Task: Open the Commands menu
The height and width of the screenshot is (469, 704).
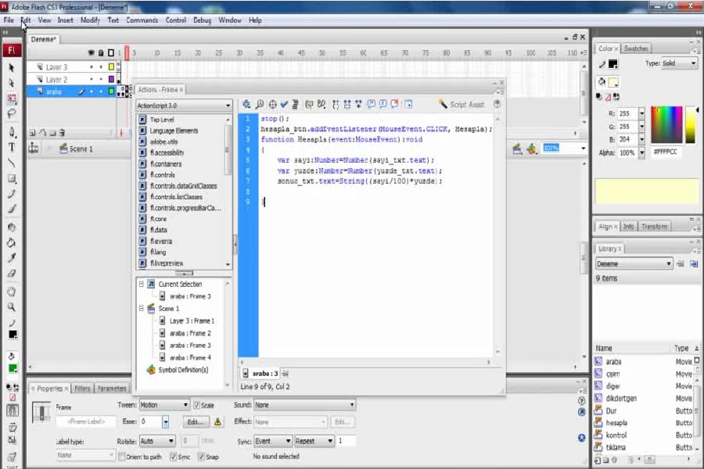Action: (x=142, y=20)
